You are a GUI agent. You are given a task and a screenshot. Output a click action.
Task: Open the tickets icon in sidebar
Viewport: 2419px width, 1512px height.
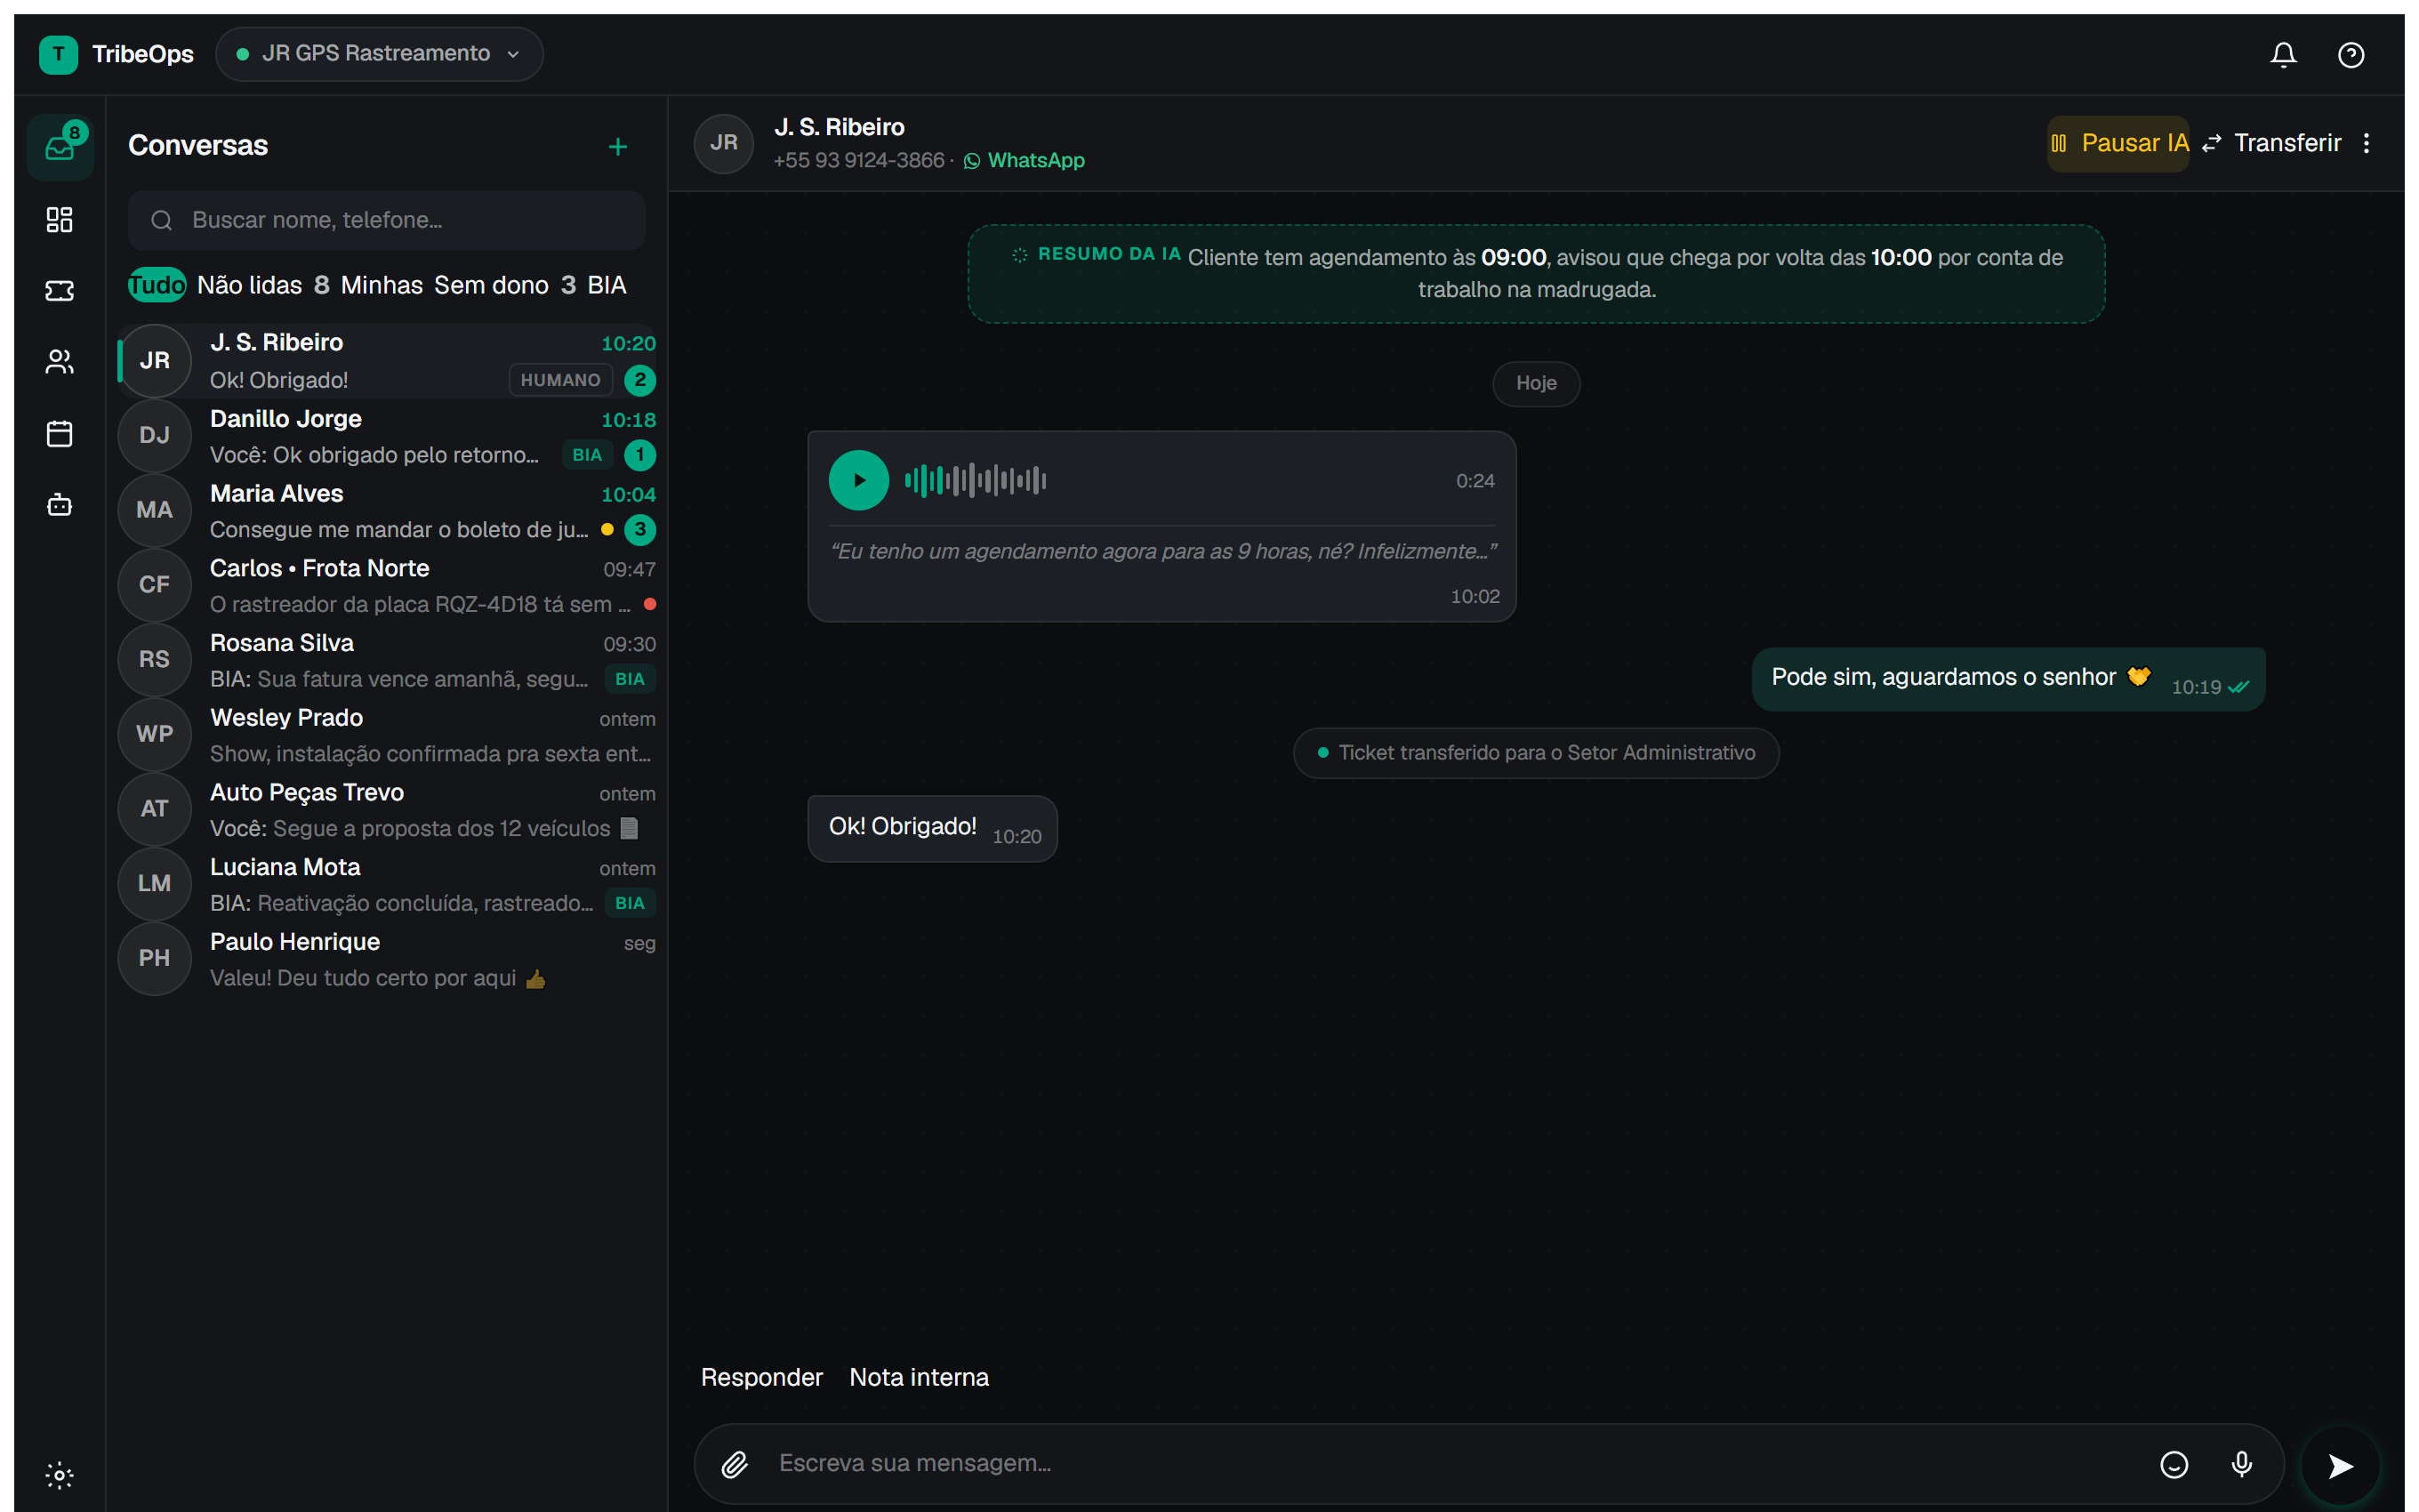[60, 291]
